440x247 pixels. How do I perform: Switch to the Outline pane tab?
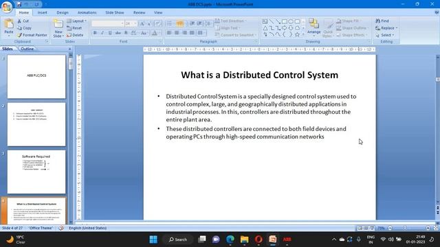point(27,49)
